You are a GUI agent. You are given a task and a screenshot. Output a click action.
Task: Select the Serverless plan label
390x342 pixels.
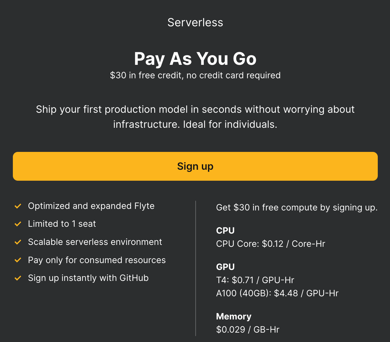pyautogui.click(x=195, y=23)
